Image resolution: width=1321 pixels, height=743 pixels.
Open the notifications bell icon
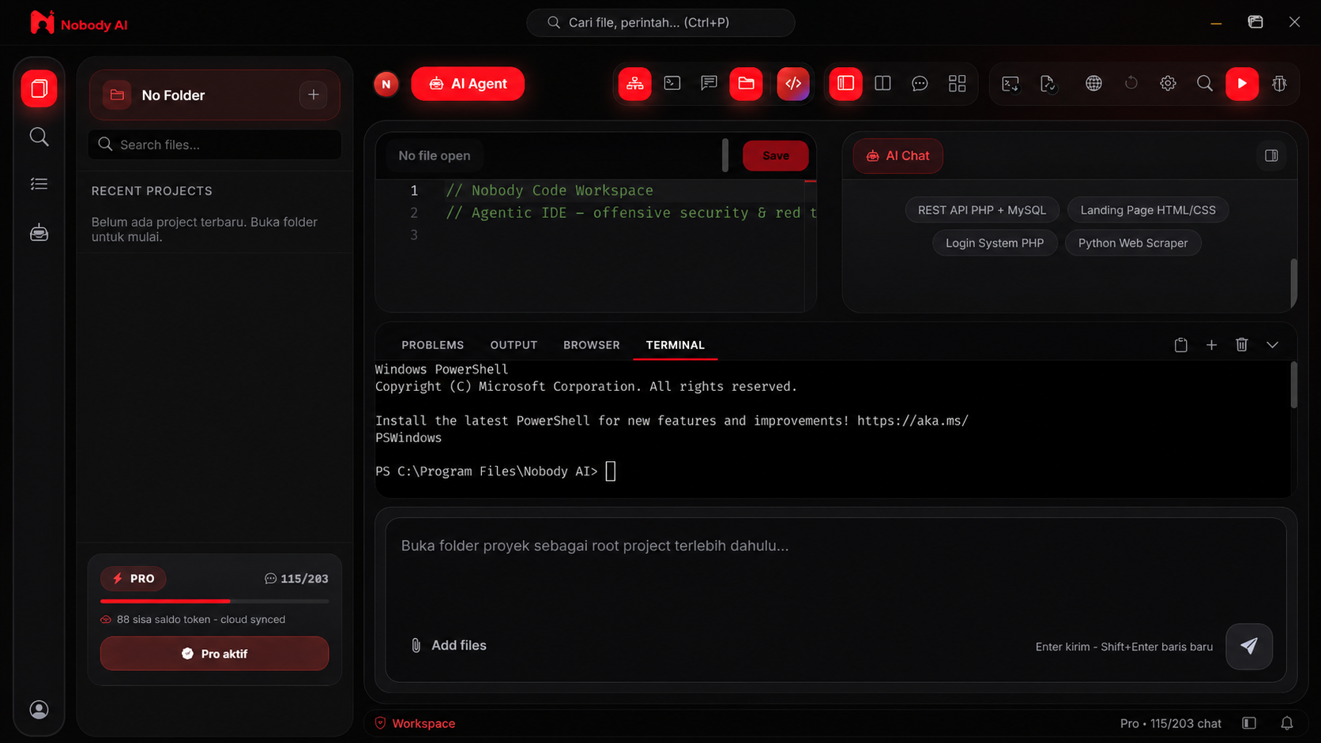pyautogui.click(x=1287, y=723)
